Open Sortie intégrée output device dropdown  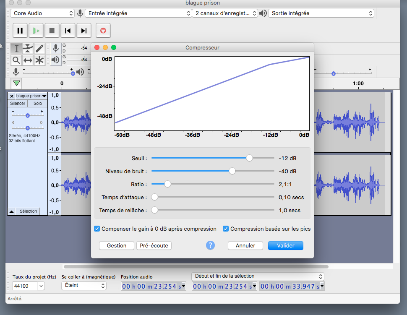click(x=321, y=13)
